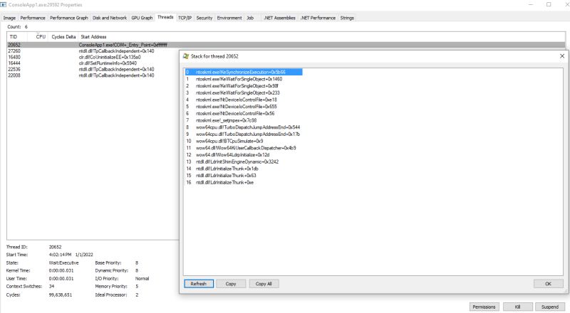Select thread row 20652

pos(286,45)
